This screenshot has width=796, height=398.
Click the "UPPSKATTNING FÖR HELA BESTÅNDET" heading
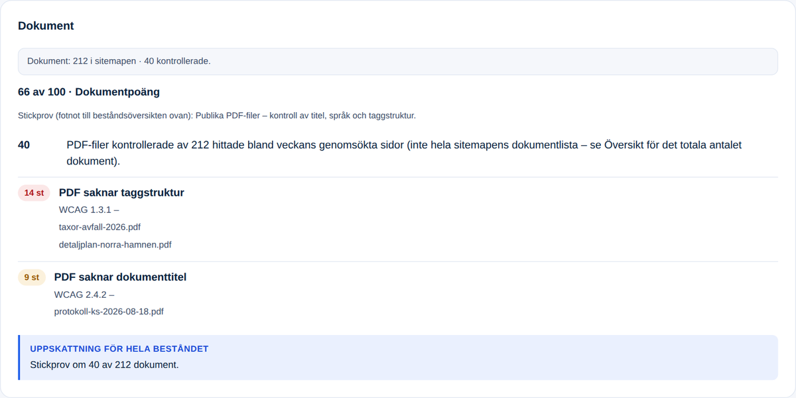click(119, 349)
